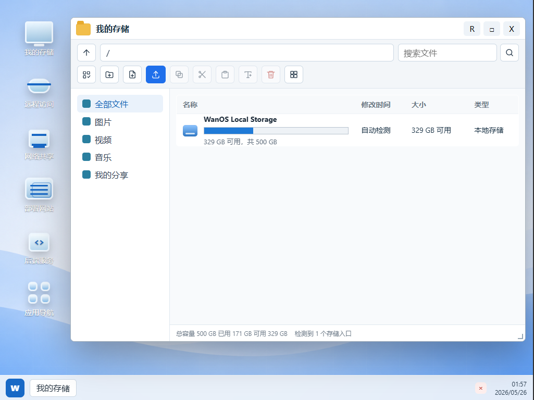Select 我的分享 in sidebar
This screenshot has width=534, height=400.
coord(120,175)
